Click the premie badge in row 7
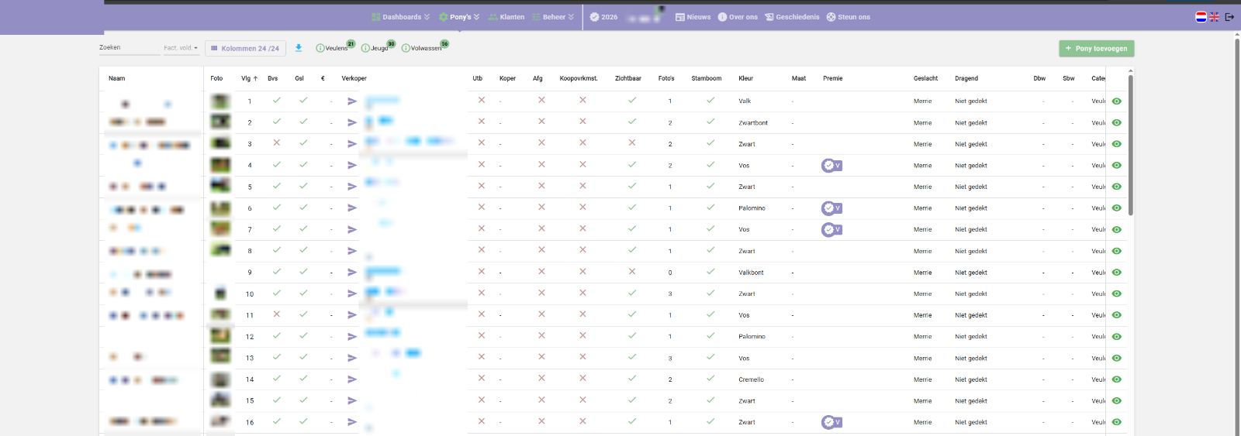Screen dimensions: 1241x436 click(x=831, y=230)
